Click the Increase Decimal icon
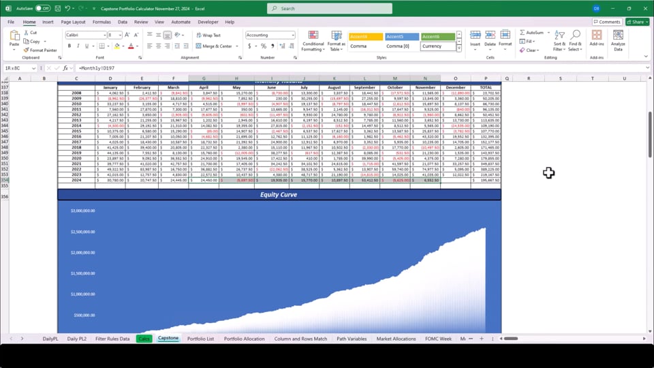Image resolution: width=654 pixels, height=368 pixels. [282, 46]
